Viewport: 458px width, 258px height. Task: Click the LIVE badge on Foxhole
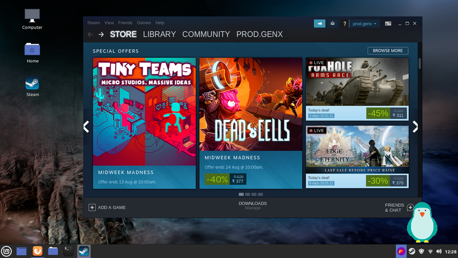pyautogui.click(x=317, y=62)
